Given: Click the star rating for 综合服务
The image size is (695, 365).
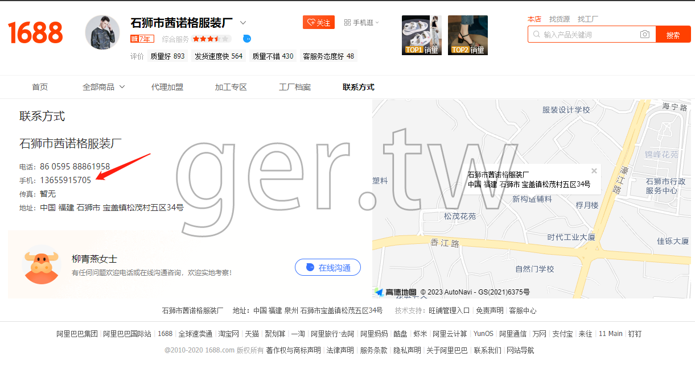Looking at the screenshot, I should tap(211, 39).
